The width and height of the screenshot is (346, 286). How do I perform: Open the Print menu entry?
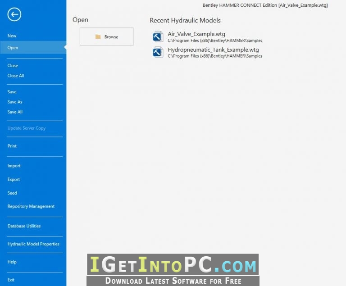(12, 146)
